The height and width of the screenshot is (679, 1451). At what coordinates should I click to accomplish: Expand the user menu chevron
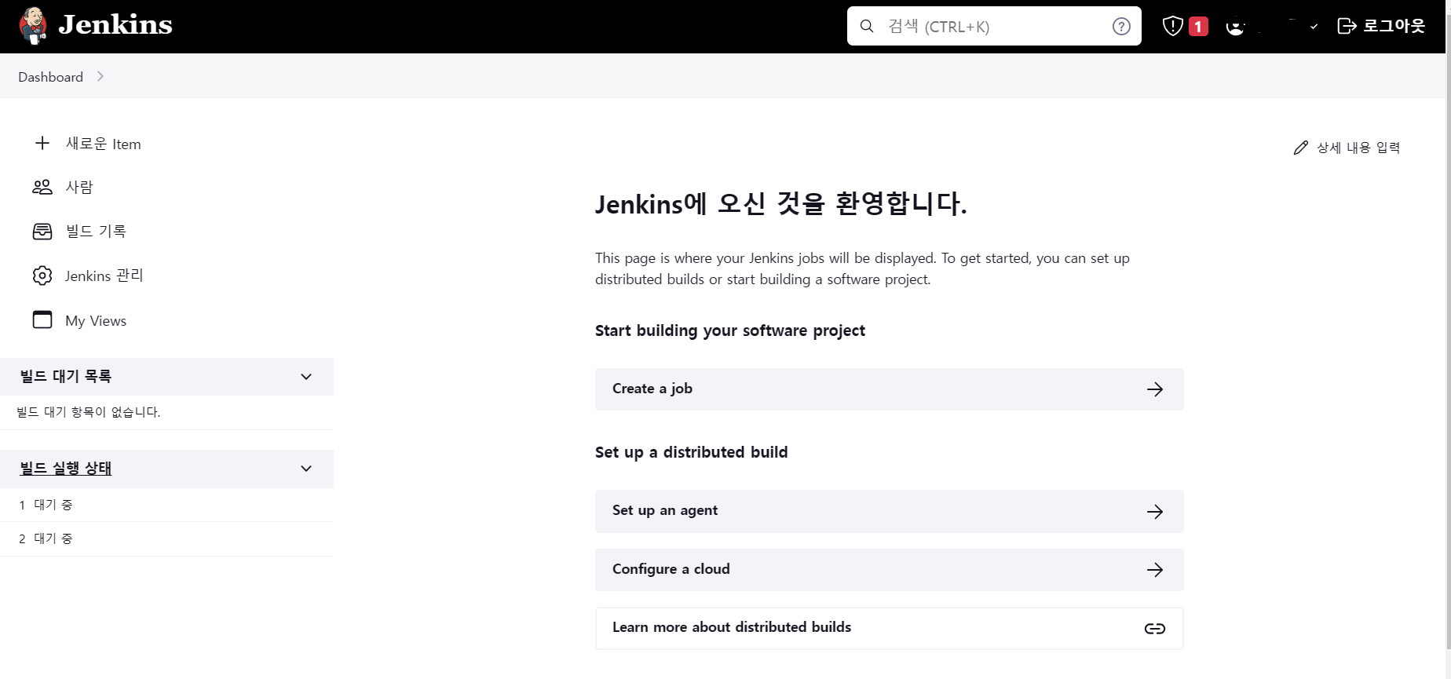point(1314,27)
